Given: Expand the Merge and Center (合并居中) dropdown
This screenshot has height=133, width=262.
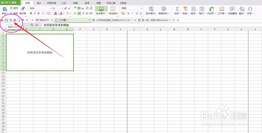Looking at the screenshot, I should pyautogui.click(x=106, y=14).
